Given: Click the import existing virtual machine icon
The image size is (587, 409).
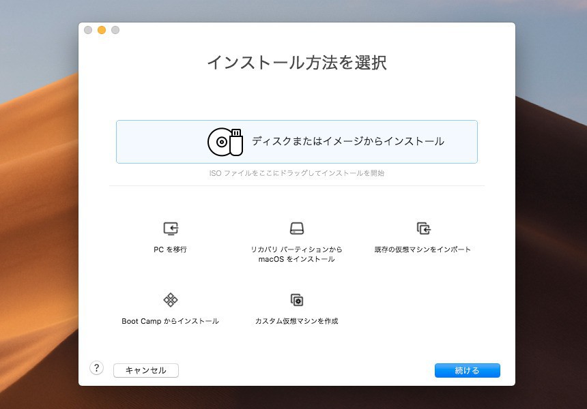Looking at the screenshot, I should (x=424, y=228).
